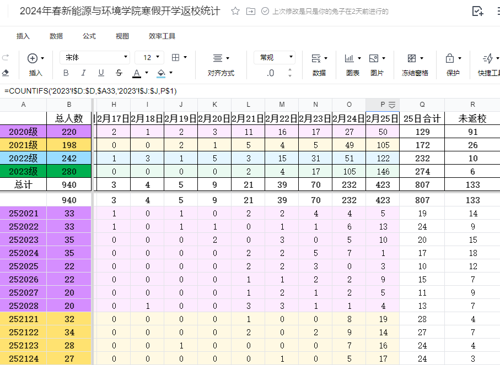Toggle bold formatting

coord(66,73)
